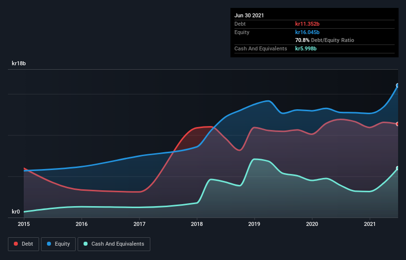Click the kr11.352b debt value
The image size is (406, 260).
[308, 24]
